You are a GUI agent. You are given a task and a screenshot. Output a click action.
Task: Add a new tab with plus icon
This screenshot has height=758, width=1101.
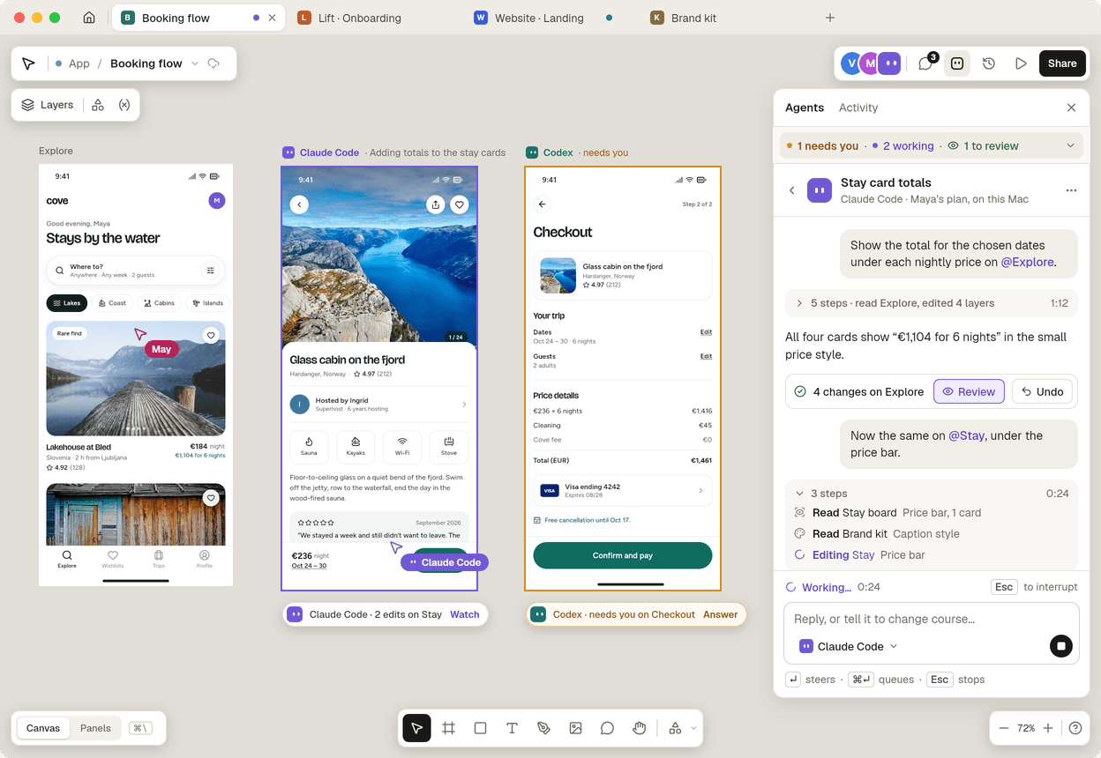829,18
